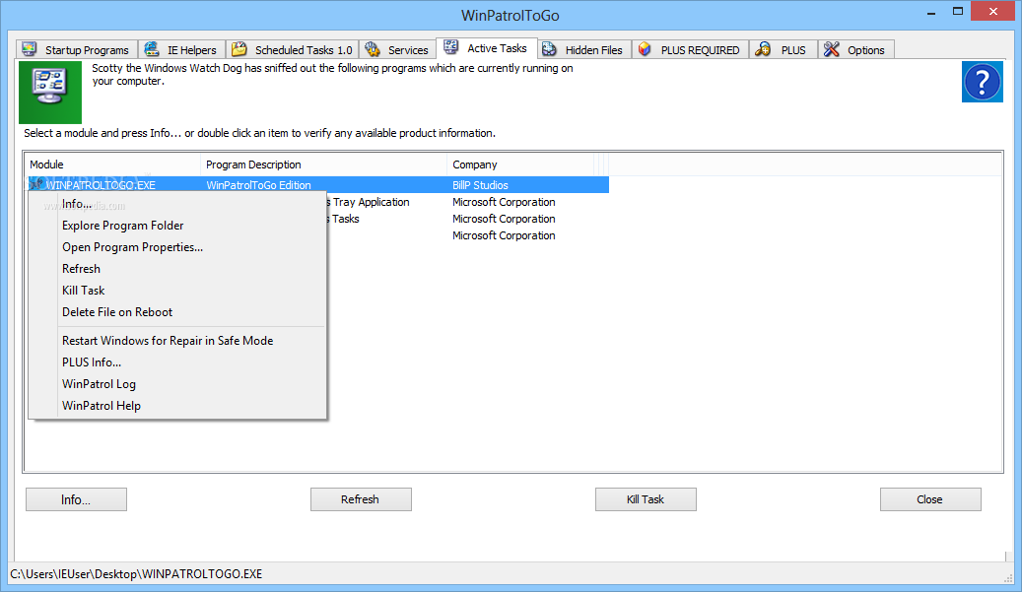Sort by Module column header
This screenshot has width=1022, height=592.
pyautogui.click(x=112, y=164)
